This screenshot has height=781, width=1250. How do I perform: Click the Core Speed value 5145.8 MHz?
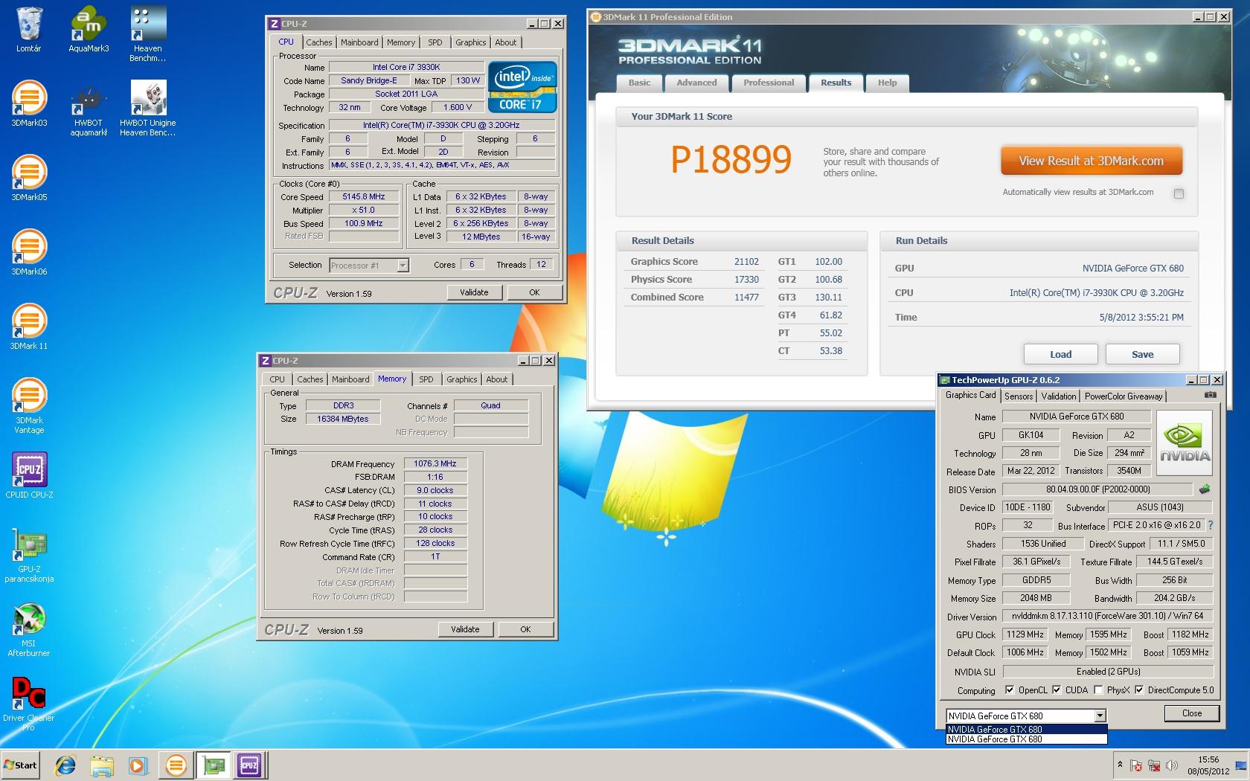(x=364, y=197)
